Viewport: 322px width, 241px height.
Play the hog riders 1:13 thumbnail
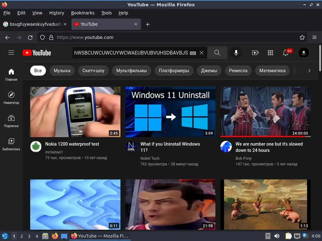pos(265,205)
